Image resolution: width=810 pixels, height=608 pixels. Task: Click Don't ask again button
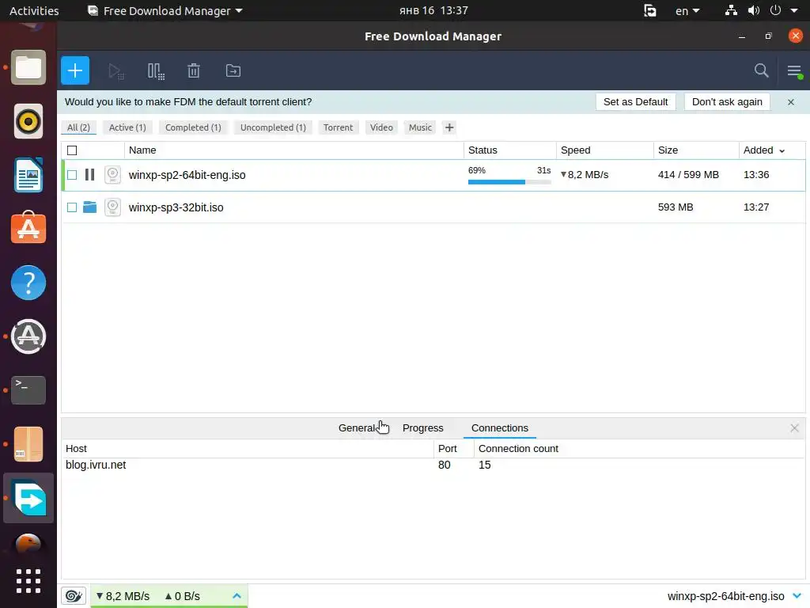pyautogui.click(x=727, y=102)
